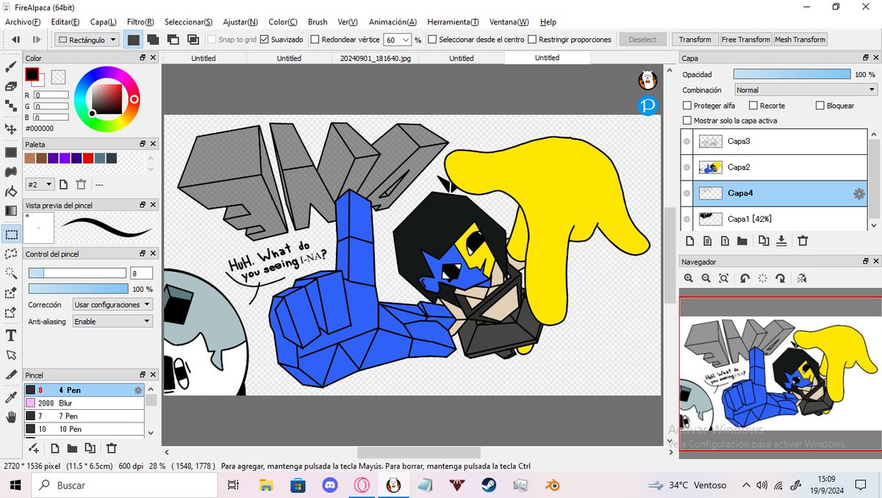Open the Filtro menu
Image resolution: width=882 pixels, height=498 pixels.
(x=139, y=22)
